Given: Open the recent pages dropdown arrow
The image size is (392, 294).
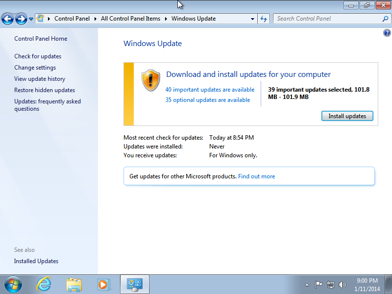Looking at the screenshot, I should [31, 19].
